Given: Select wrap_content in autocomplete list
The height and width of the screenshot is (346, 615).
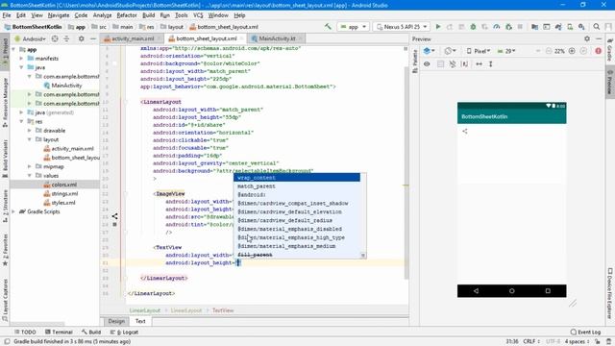Looking at the screenshot, I should coord(297,178).
